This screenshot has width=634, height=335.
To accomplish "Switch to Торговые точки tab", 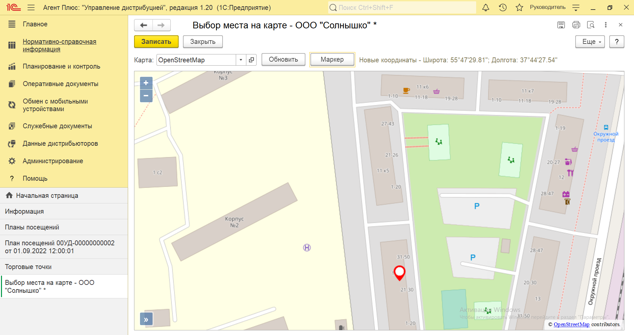I will (x=64, y=267).
